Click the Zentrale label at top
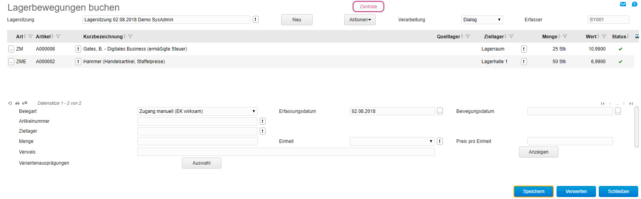The width and height of the screenshot is (641, 199). (368, 7)
